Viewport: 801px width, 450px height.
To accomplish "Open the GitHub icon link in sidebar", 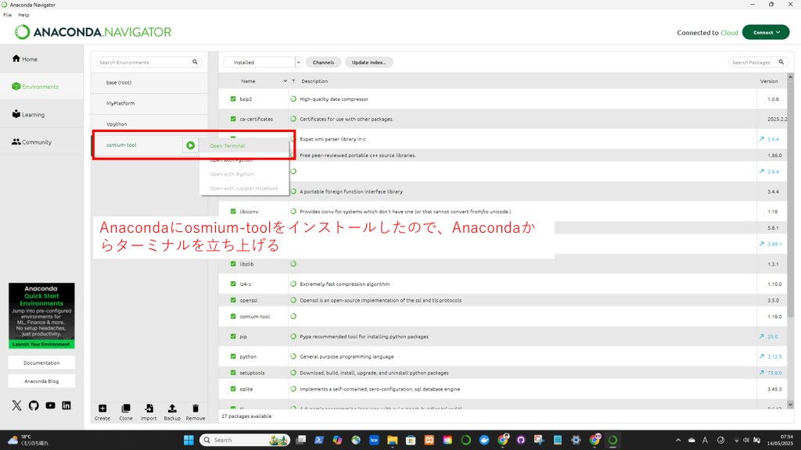I will (34, 405).
